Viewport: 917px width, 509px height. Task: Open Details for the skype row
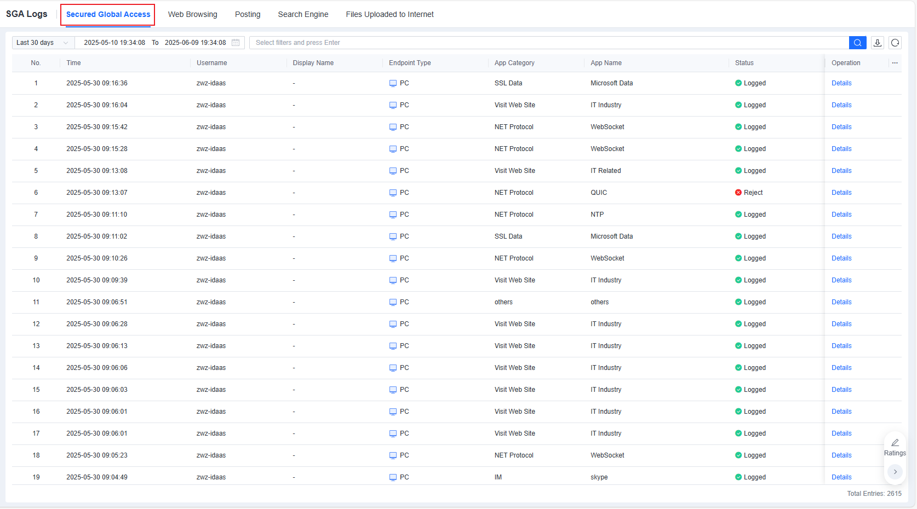[841, 477]
